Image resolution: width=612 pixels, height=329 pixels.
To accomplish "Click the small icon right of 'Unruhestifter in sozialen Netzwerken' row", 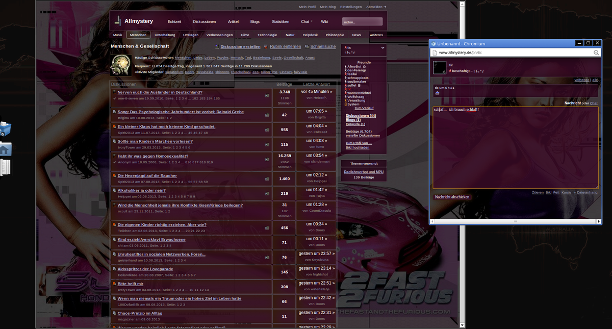I will pos(267,257).
